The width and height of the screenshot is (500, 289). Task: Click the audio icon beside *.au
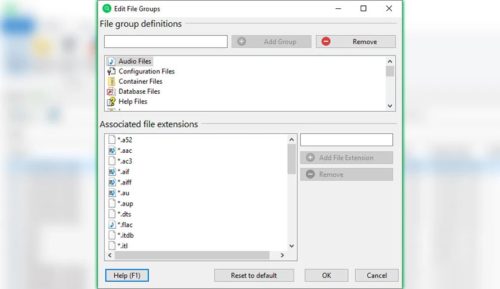click(x=112, y=192)
